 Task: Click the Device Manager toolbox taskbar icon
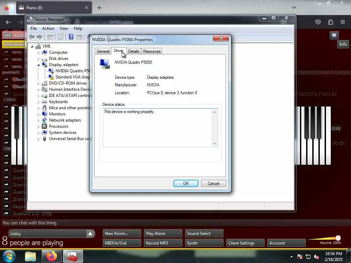(73, 256)
